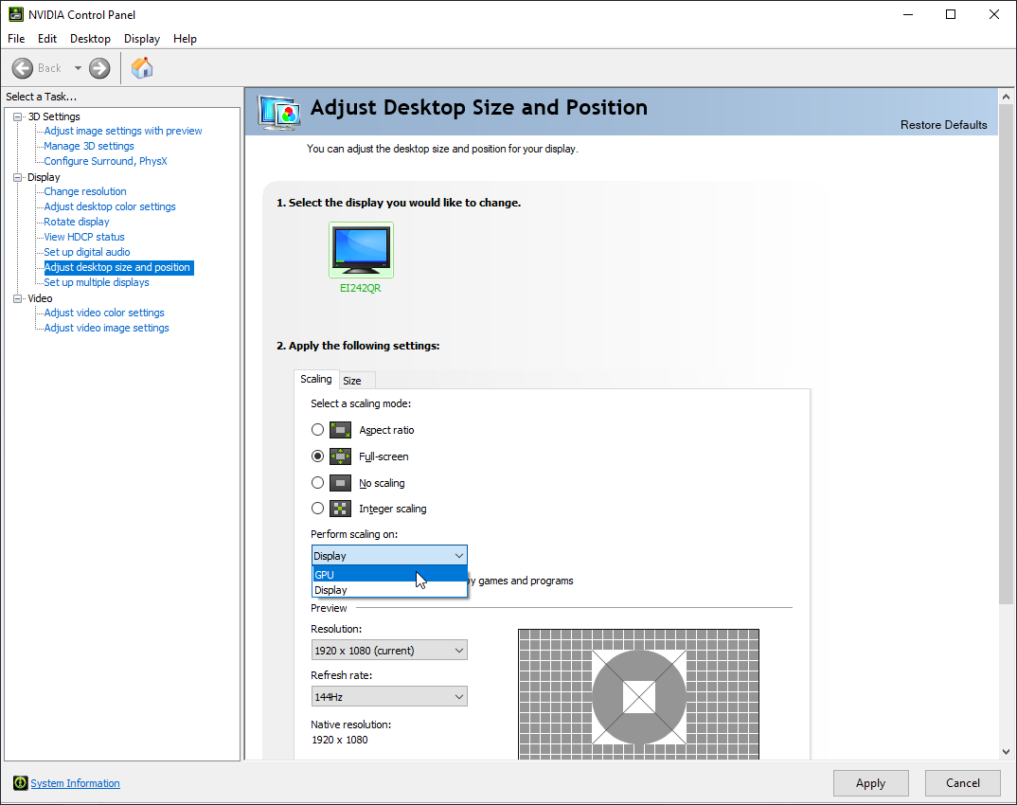Screen dimensions: 1017x805
Task: Click the Apply button
Action: tap(870, 783)
